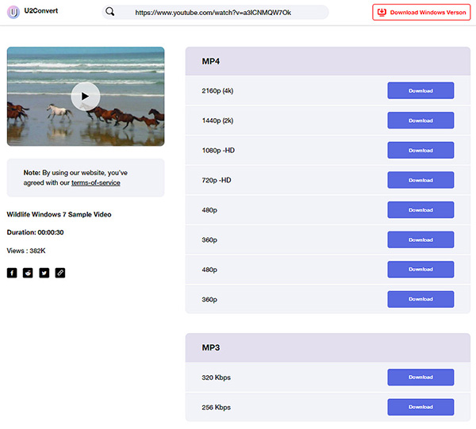
Task: Download the 1080p -HD MP4
Action: 420,150
